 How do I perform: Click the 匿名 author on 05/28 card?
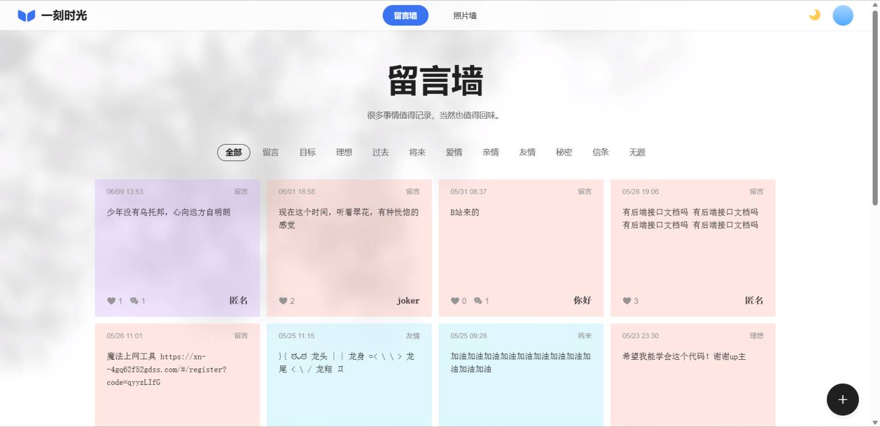point(754,301)
